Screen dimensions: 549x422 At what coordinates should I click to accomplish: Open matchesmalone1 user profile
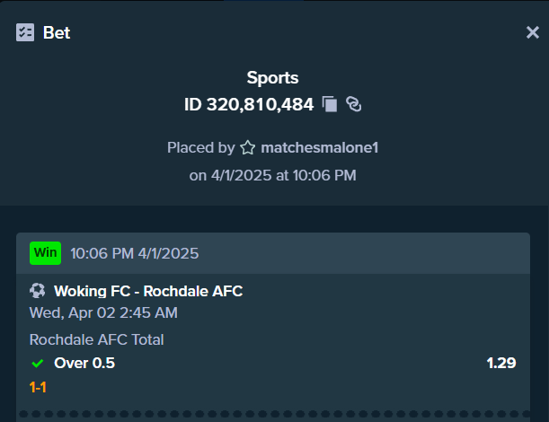(319, 147)
